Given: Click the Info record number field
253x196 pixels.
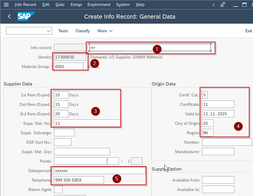Looking at the screenshot, I should pyautogui.click(x=70, y=48).
